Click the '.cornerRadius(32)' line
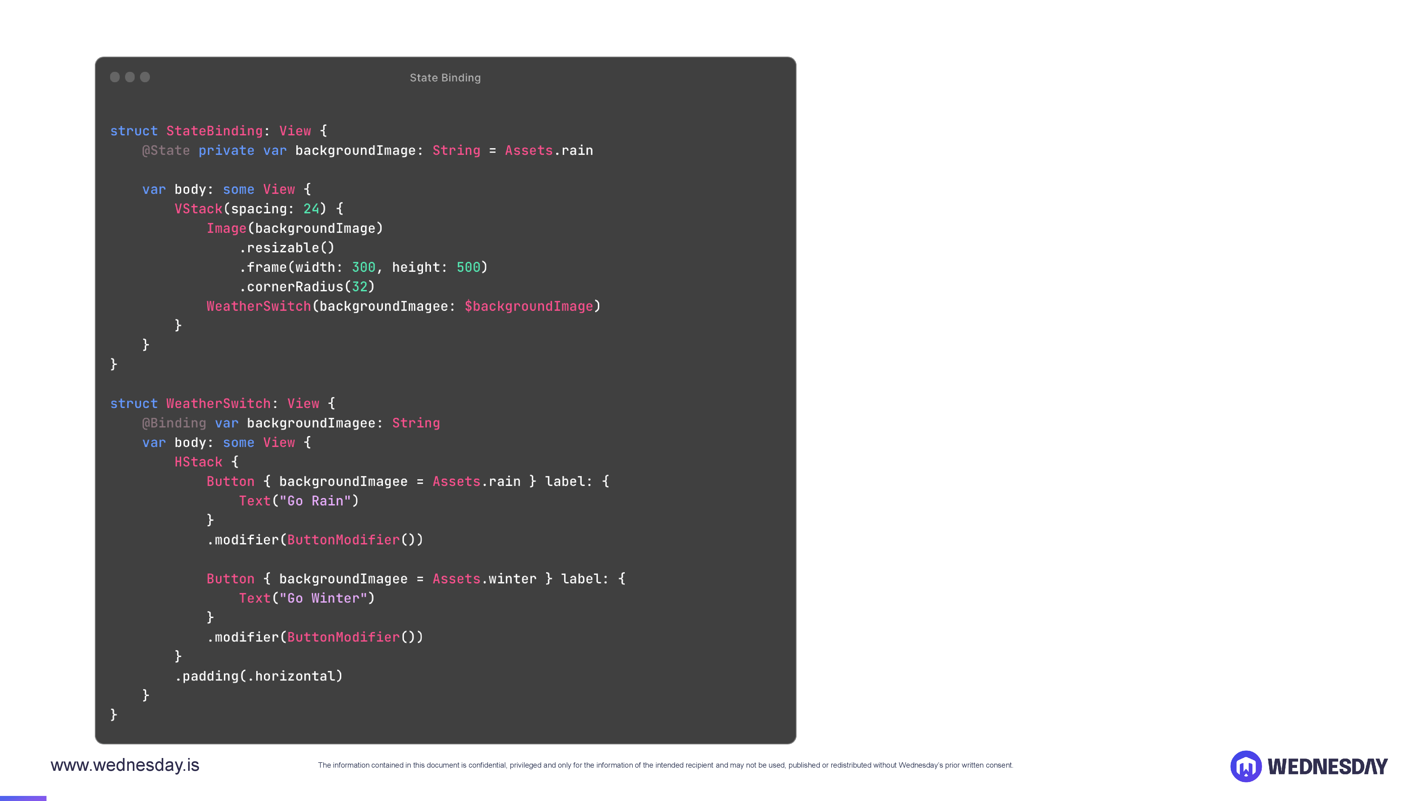This screenshot has width=1425, height=801. point(307,287)
